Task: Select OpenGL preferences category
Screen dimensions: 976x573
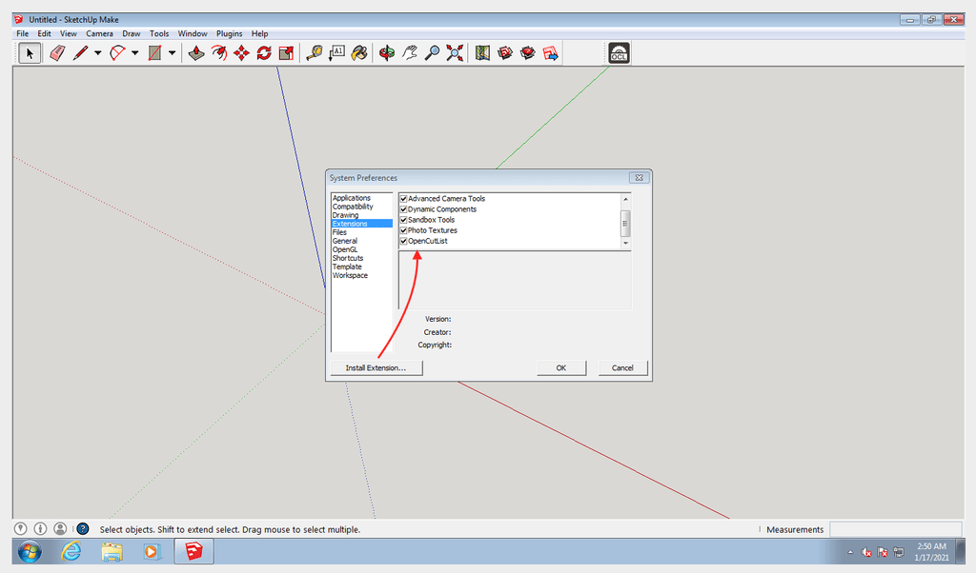Action: 345,249
